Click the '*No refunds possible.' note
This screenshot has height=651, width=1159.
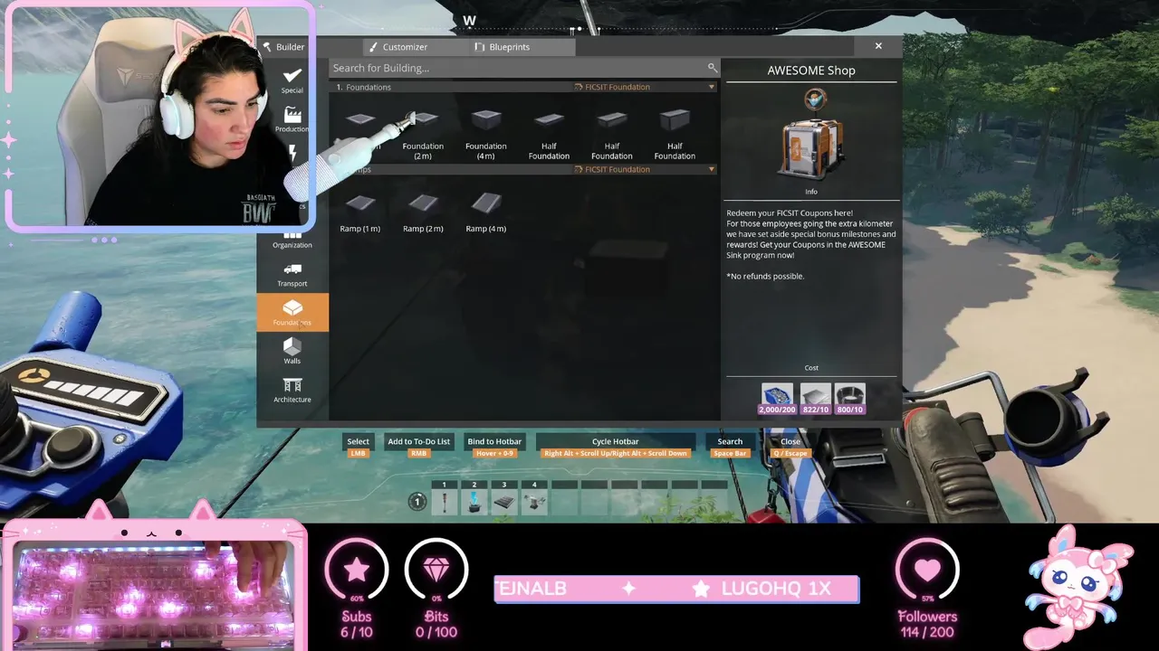click(x=765, y=276)
